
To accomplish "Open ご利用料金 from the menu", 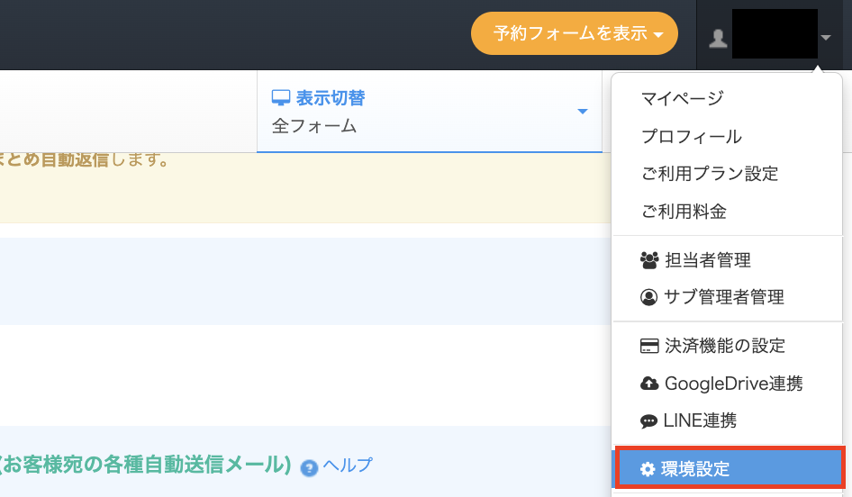I will 684,212.
